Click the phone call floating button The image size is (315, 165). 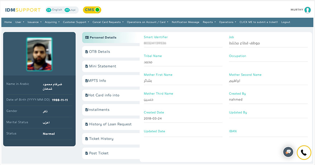pyautogui.click(x=304, y=152)
